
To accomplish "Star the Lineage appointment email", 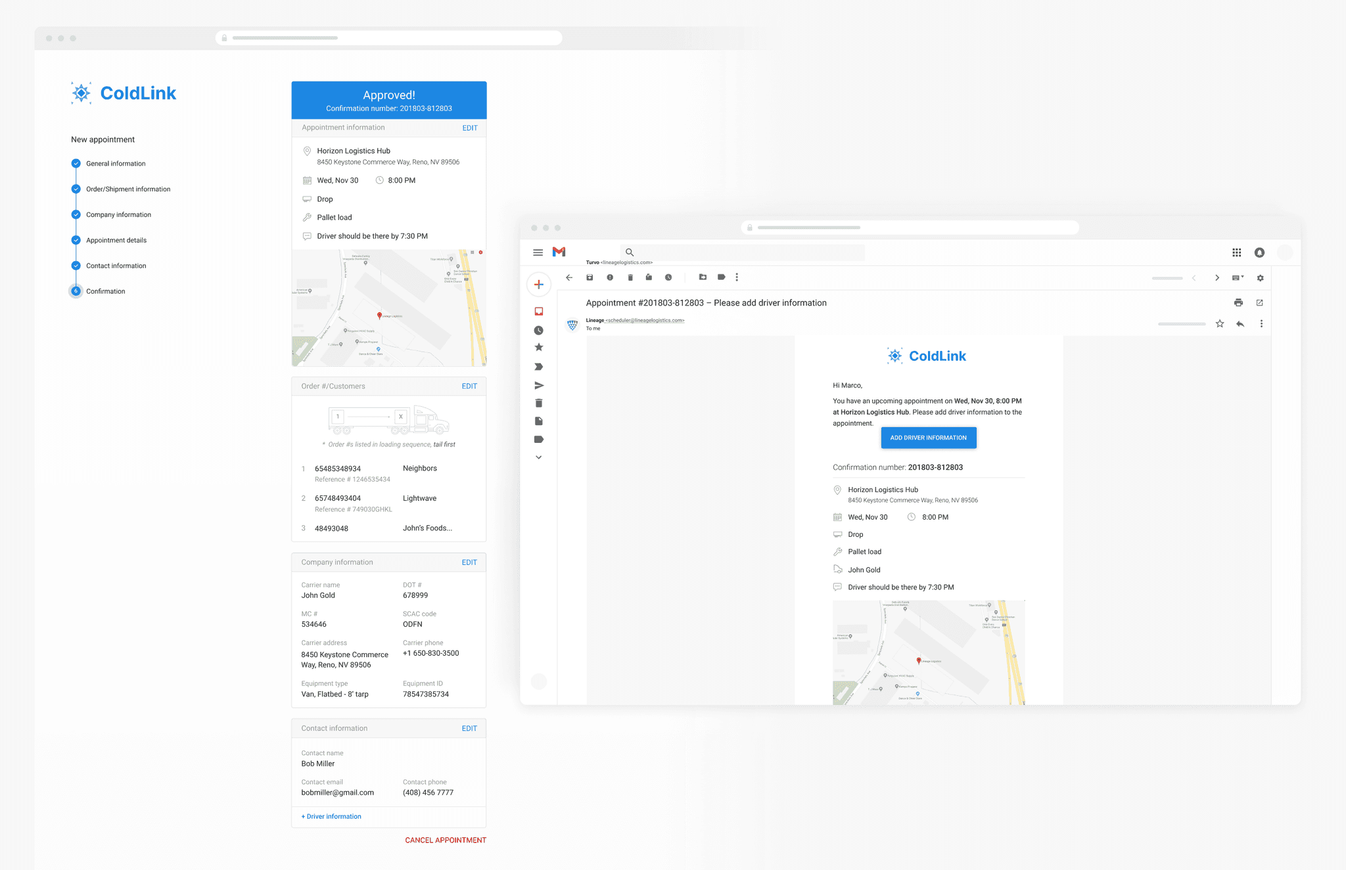I will click(1220, 324).
